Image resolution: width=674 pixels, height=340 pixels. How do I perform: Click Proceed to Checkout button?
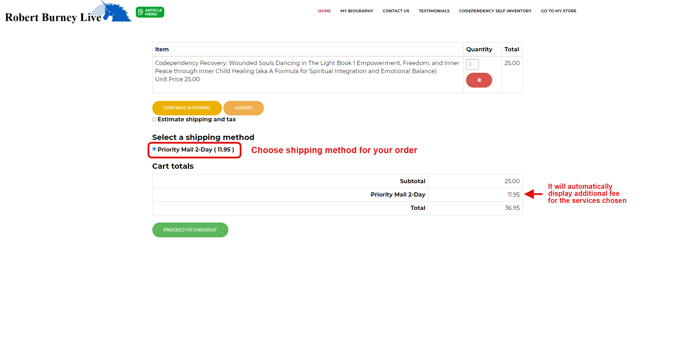click(190, 230)
